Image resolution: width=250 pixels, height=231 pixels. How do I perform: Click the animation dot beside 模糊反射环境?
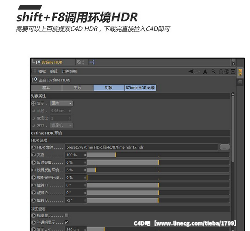pyautogui.click(x=33, y=170)
